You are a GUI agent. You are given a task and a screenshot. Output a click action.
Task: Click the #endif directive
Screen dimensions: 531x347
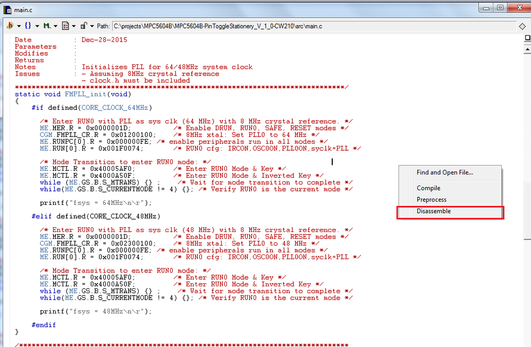pyautogui.click(x=44, y=325)
